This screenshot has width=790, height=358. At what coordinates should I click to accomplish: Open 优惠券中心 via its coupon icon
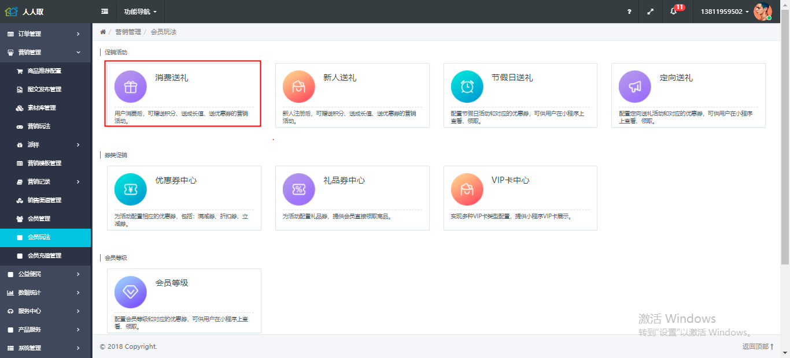[x=131, y=189]
